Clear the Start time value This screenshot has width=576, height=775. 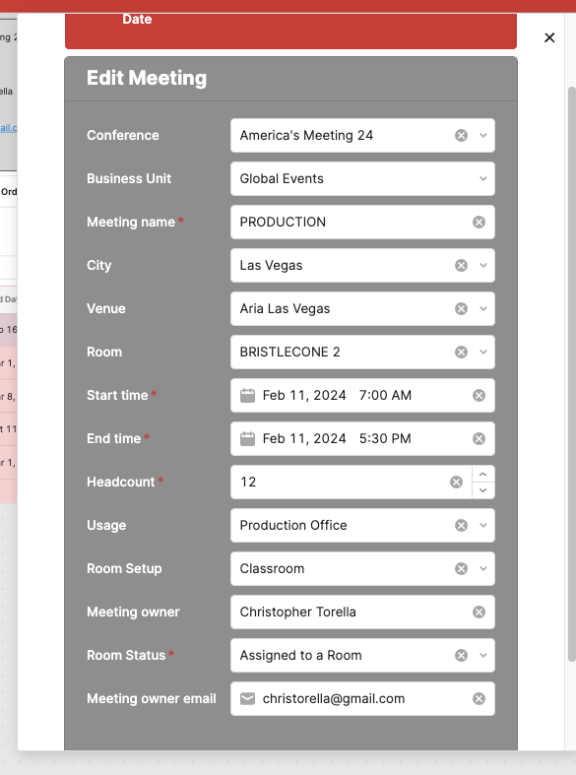point(479,396)
